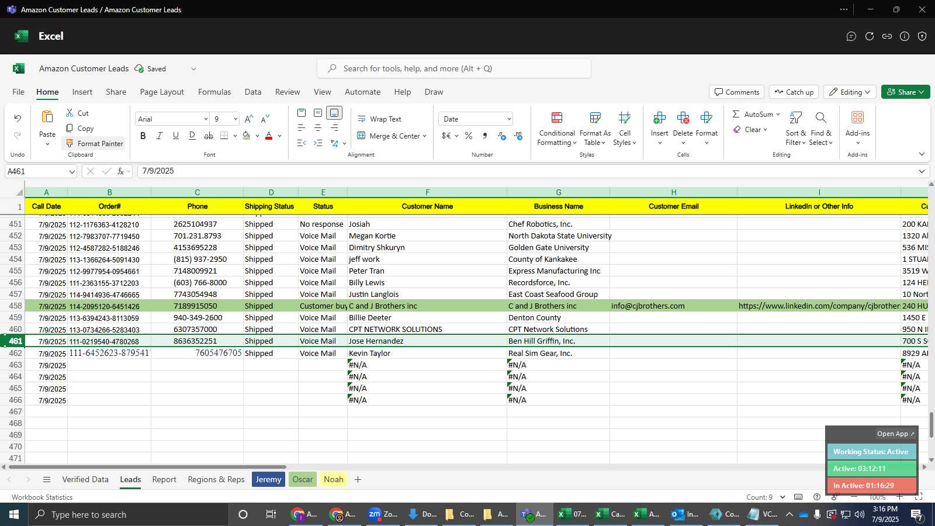Viewport: 935px width, 526px height.
Task: Open Find & Select
Action: tap(820, 129)
